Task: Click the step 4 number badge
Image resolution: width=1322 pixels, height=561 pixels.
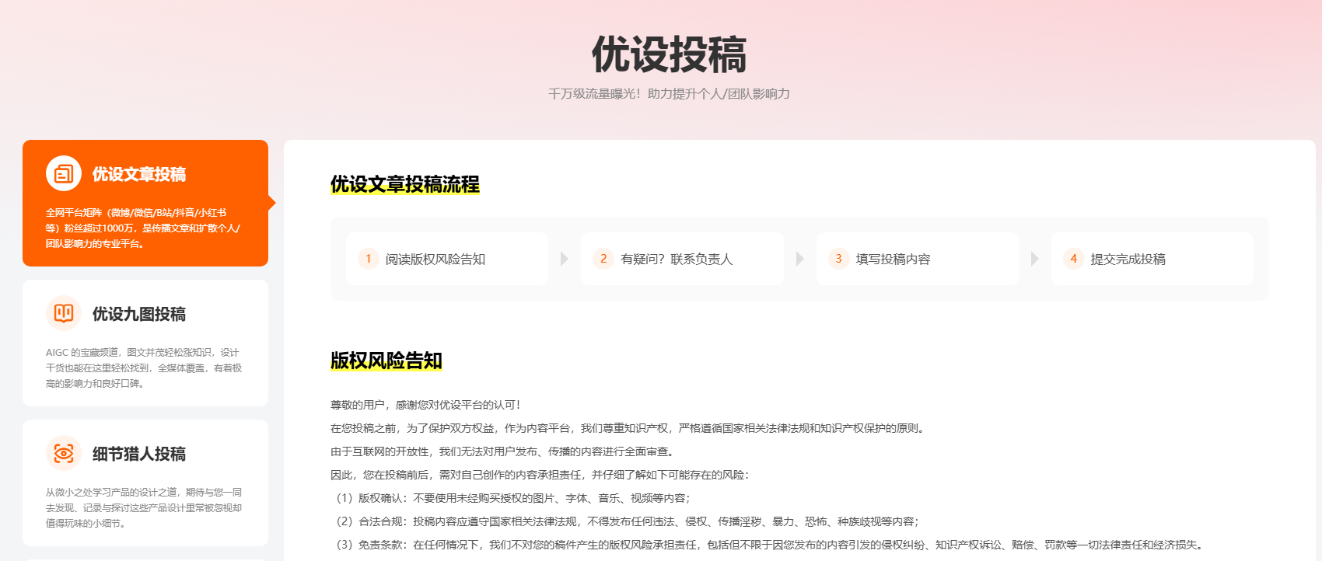Action: (1073, 259)
